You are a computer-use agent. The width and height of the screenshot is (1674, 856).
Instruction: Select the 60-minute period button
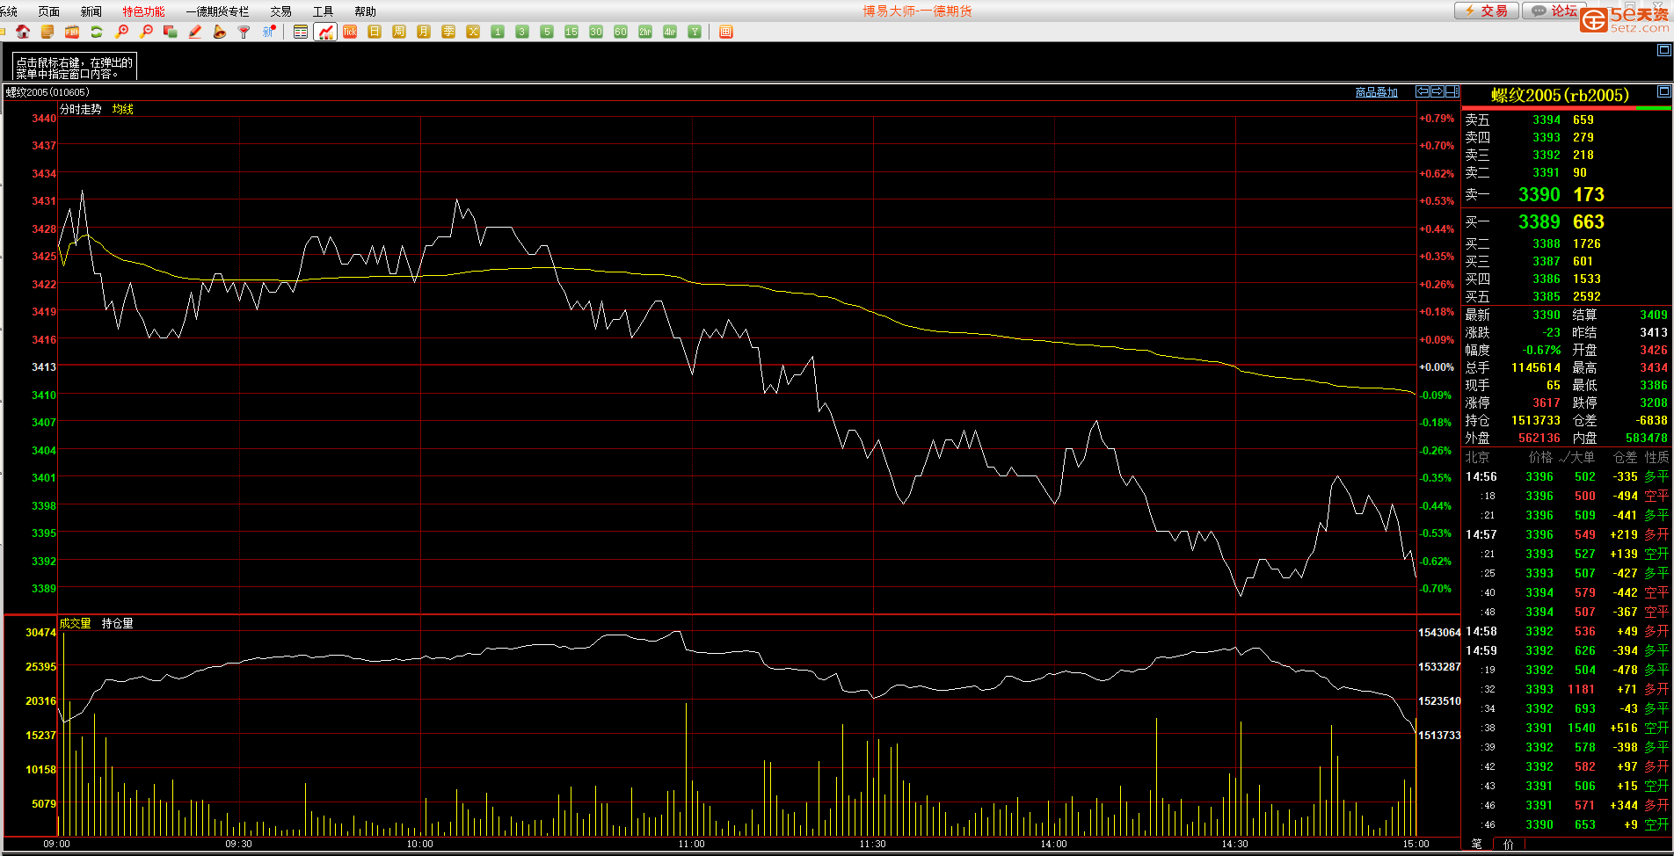pos(621,32)
